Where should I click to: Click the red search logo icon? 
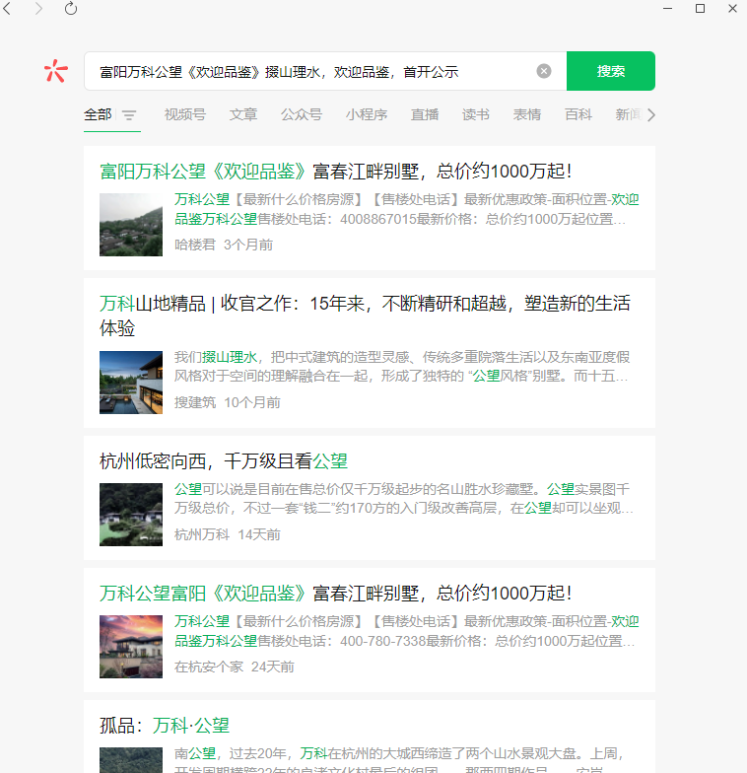pyautogui.click(x=55, y=71)
